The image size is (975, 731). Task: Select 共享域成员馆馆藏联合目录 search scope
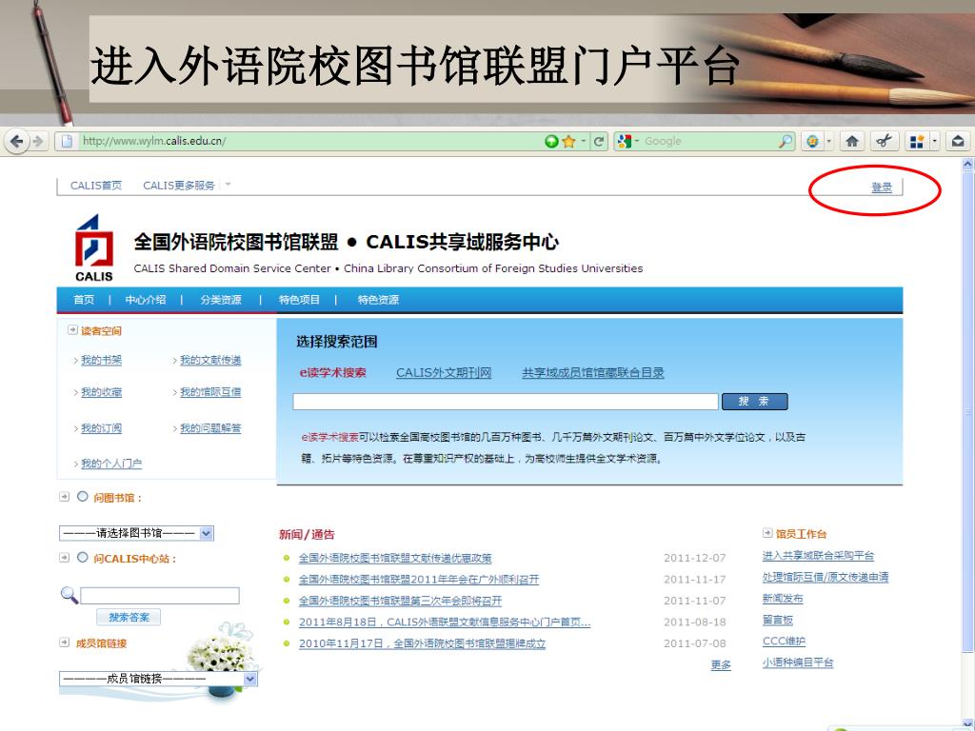[x=593, y=373]
